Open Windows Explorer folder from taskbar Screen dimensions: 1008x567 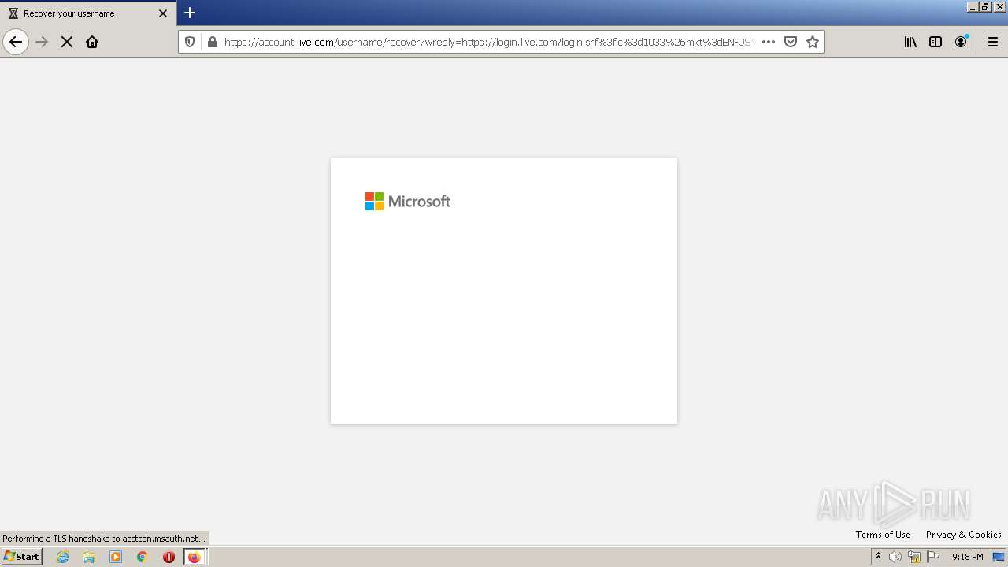[89, 557]
